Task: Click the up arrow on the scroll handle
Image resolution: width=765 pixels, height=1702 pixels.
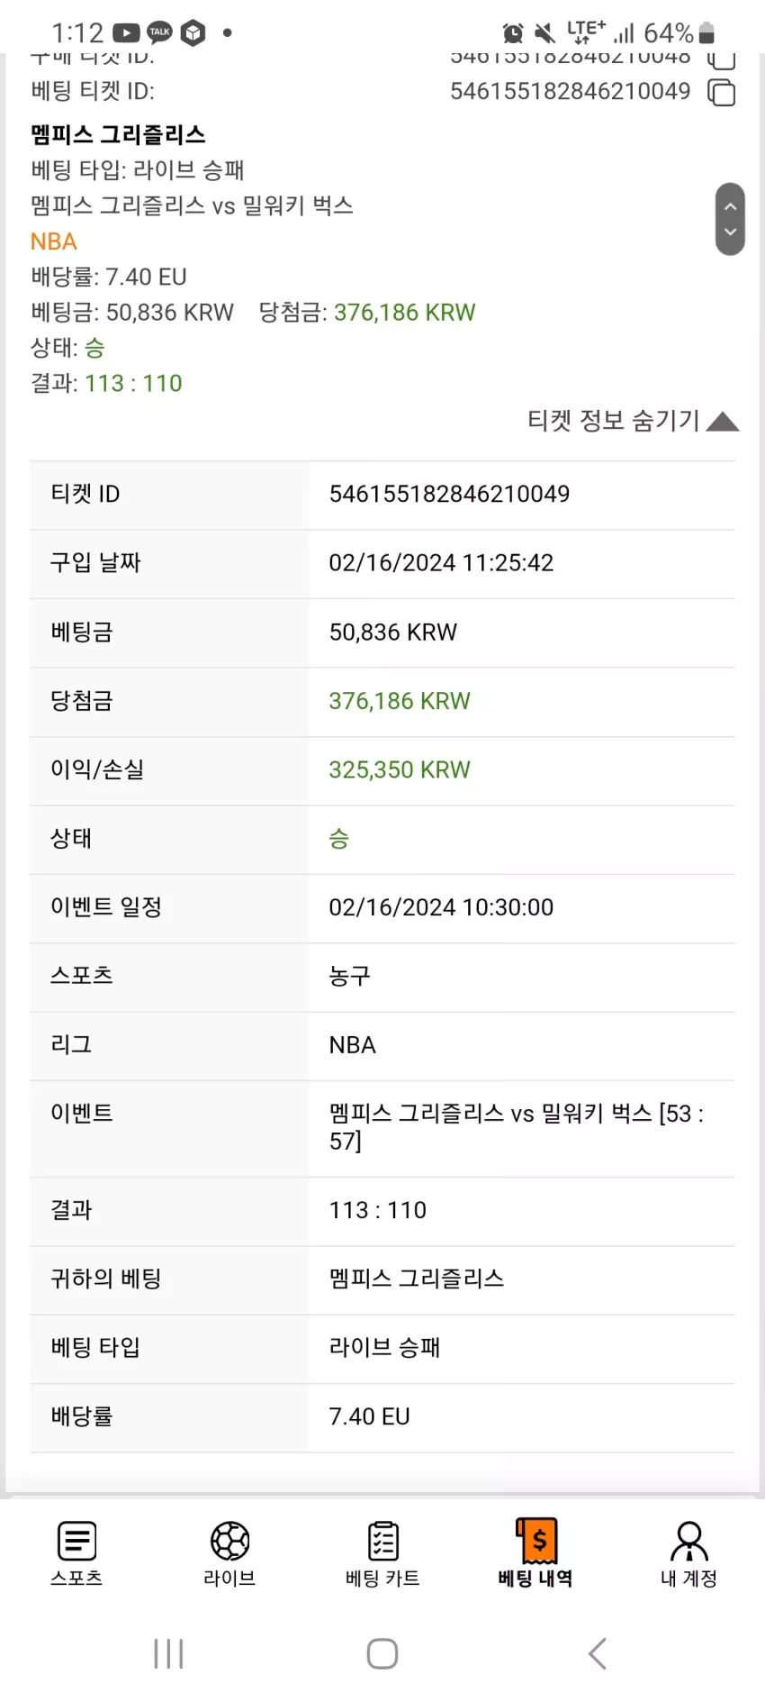Action: [x=730, y=206]
